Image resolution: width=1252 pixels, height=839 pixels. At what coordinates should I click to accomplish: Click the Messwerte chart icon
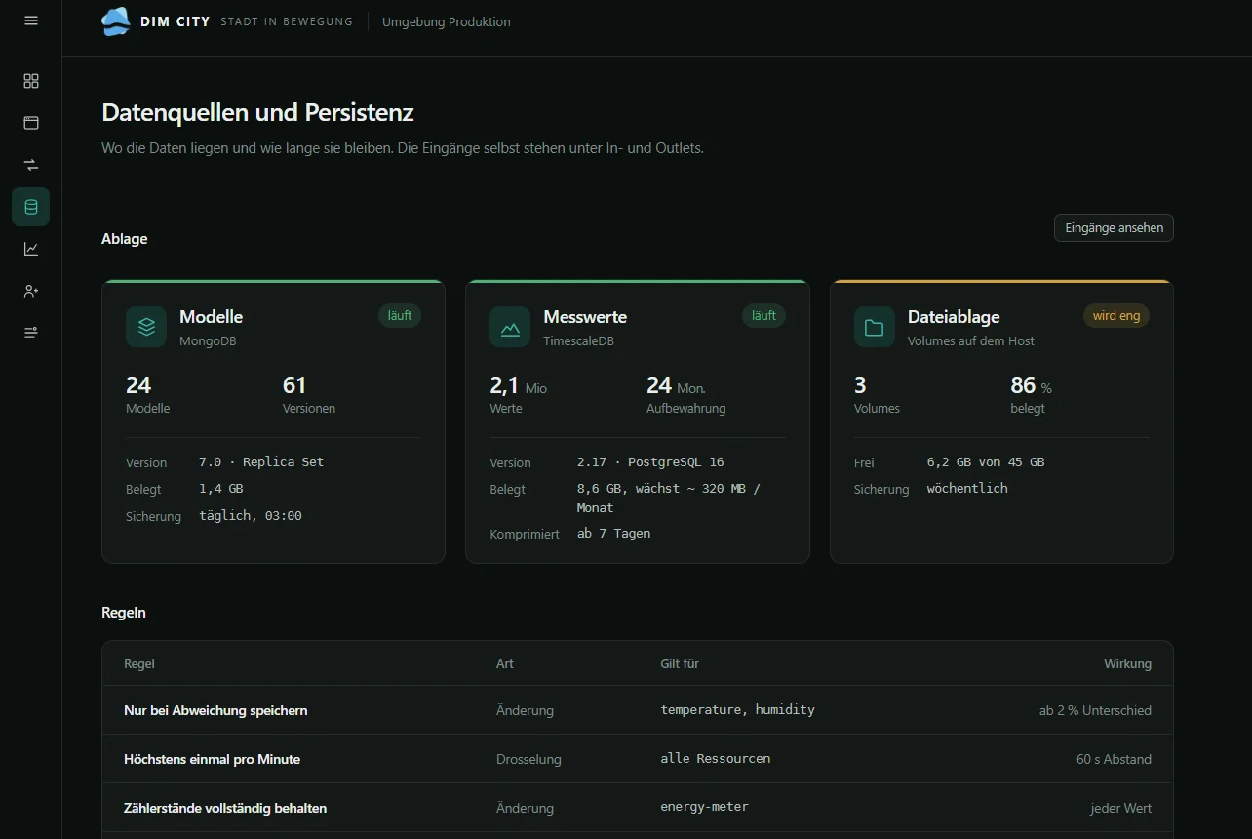tap(510, 327)
